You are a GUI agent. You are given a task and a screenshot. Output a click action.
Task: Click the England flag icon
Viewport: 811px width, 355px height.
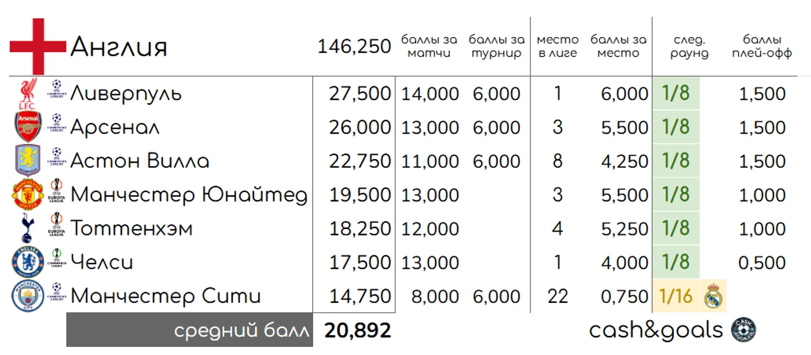pyautogui.click(x=38, y=47)
